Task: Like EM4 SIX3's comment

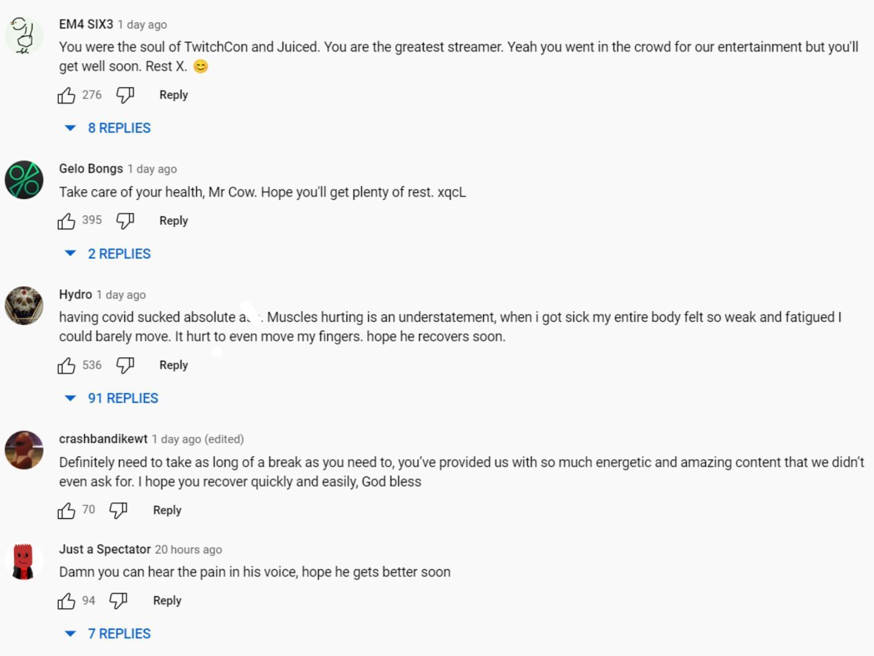Action: [66, 95]
